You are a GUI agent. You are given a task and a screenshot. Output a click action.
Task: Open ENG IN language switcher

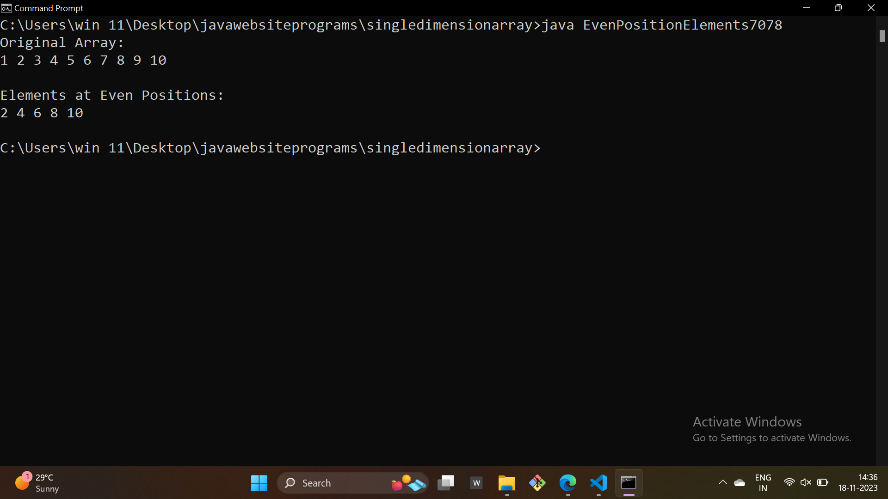click(x=763, y=483)
